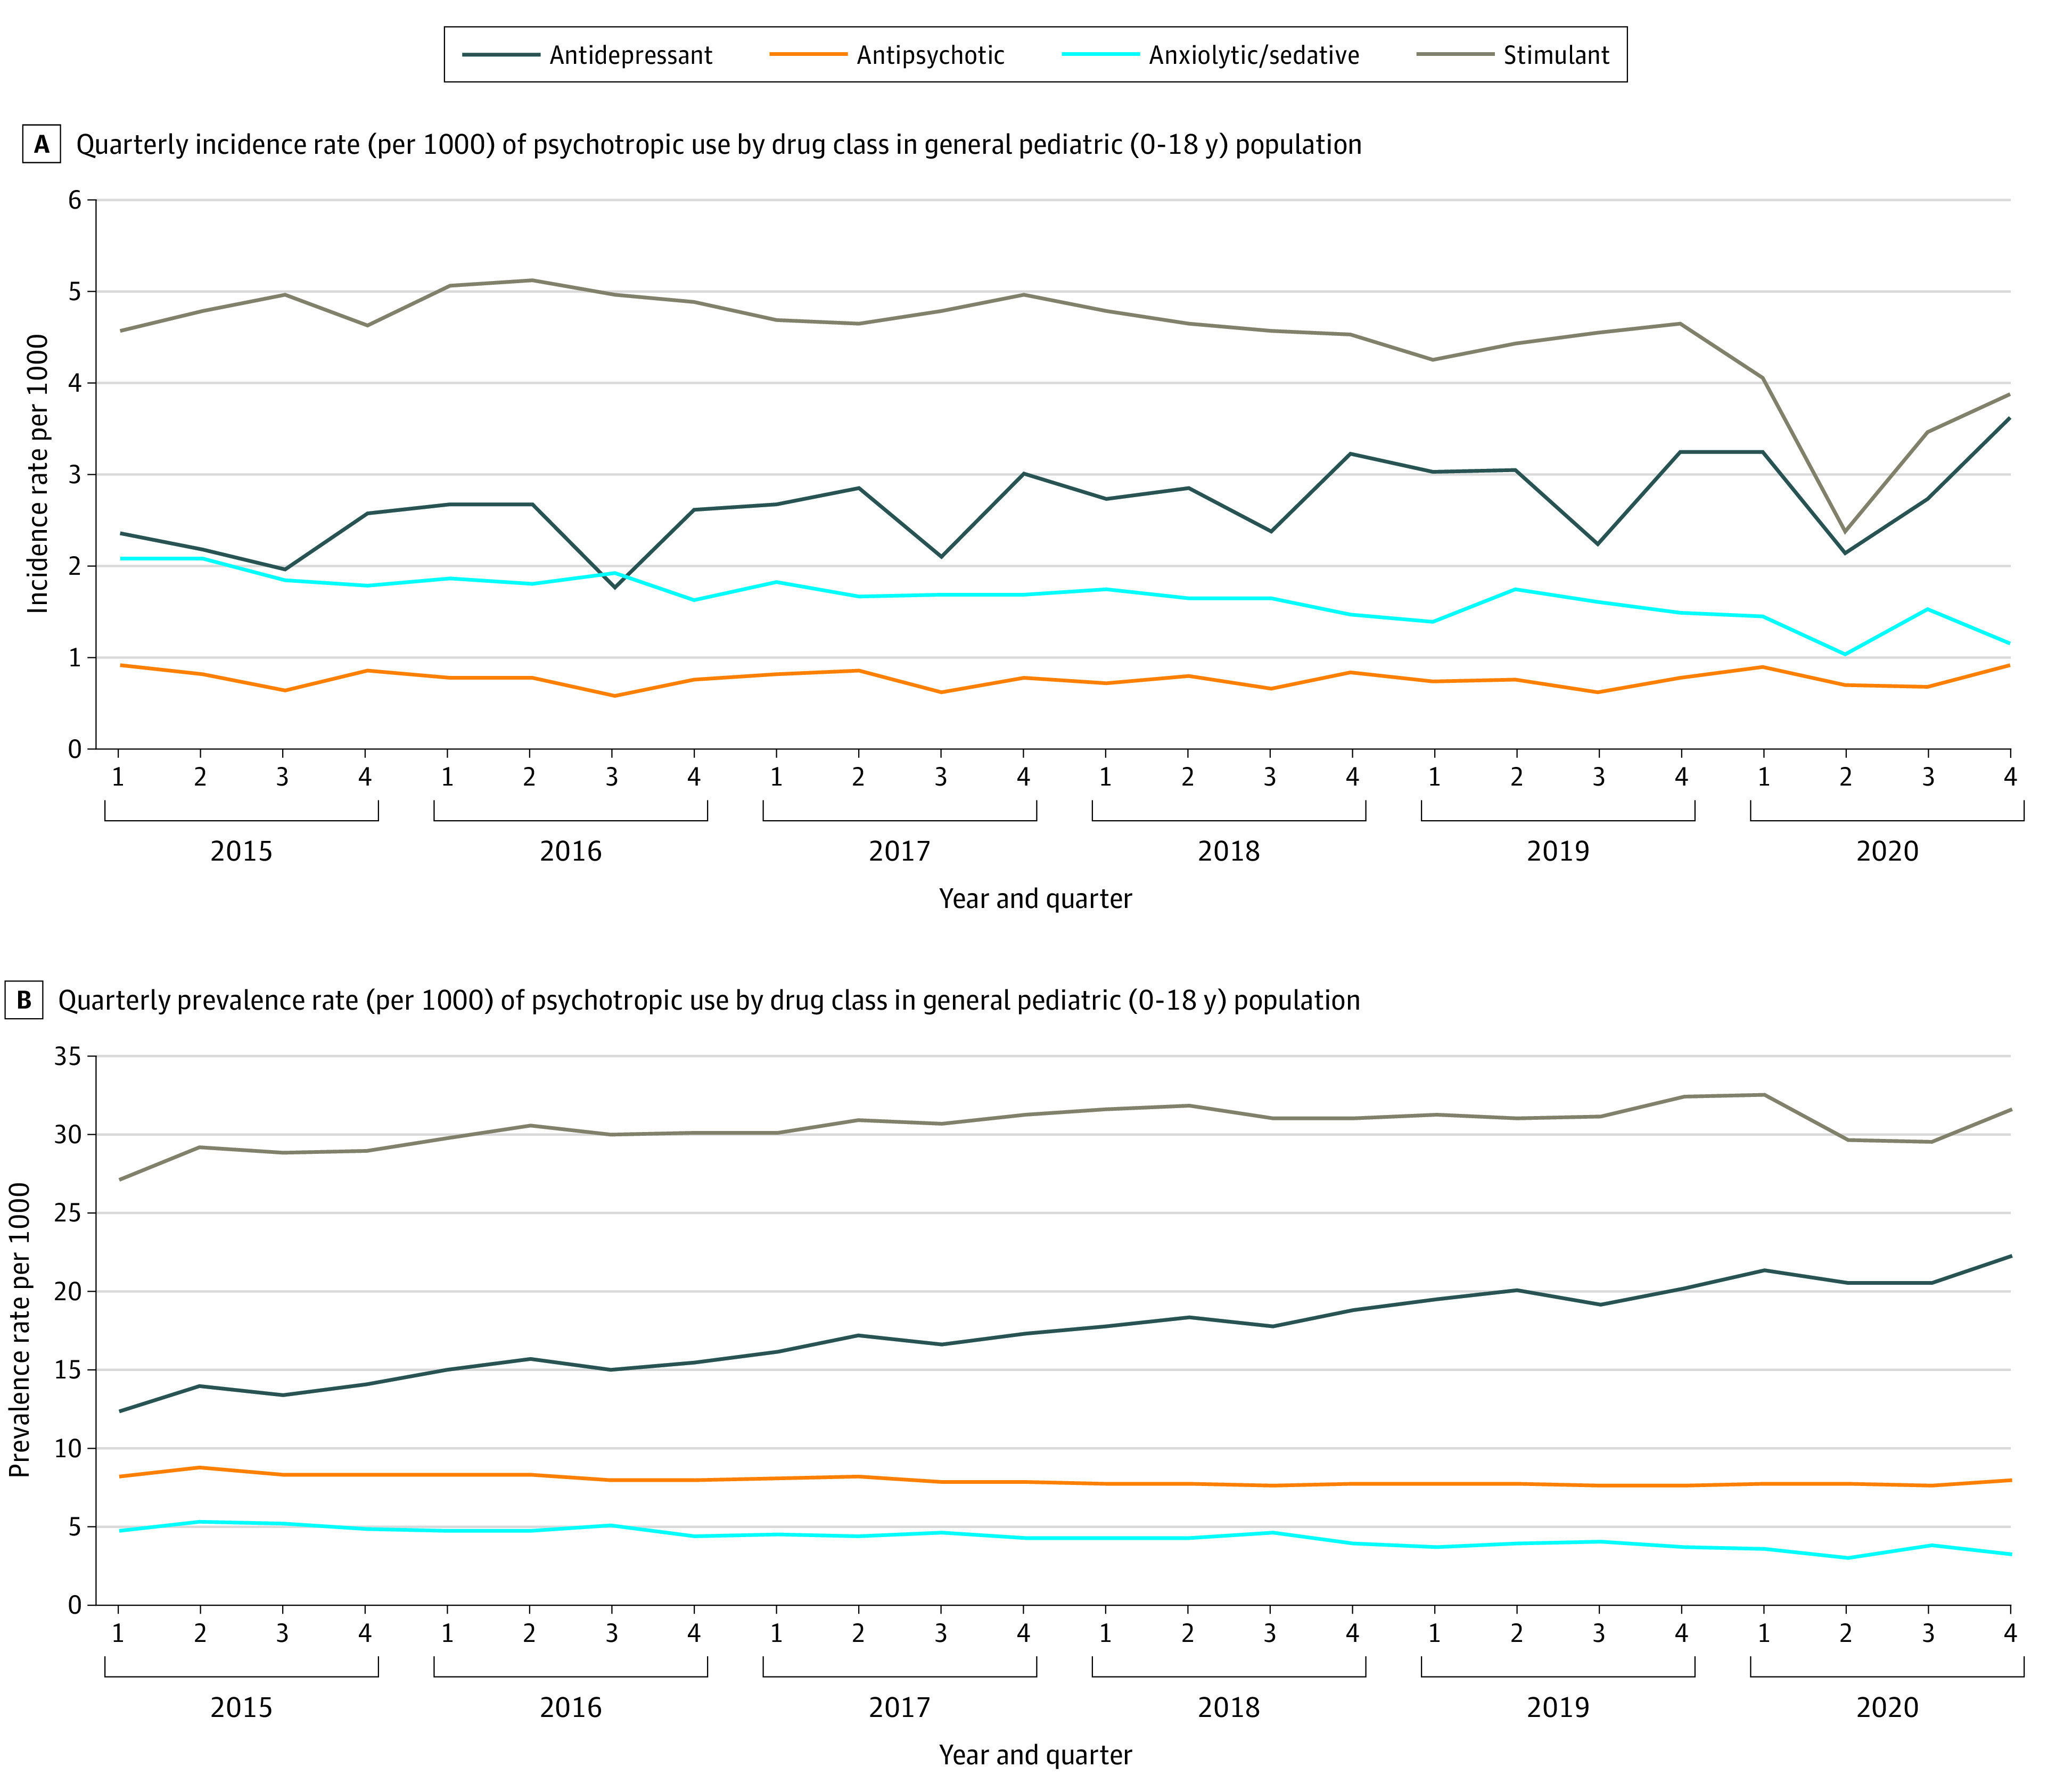
Task: Click the 2015 year label in panel A
Action: (x=241, y=851)
